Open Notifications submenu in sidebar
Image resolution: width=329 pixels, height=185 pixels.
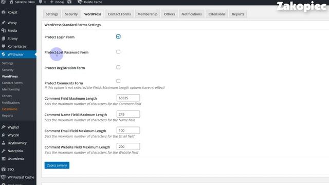tap(11, 103)
